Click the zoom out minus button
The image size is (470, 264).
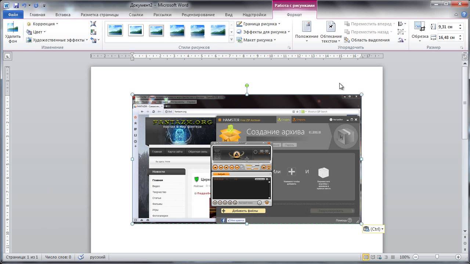(x=416, y=257)
